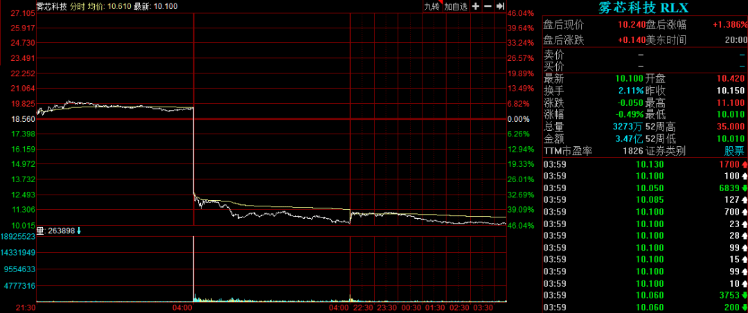Click 加自选 to add to watchlist
The image size is (748, 313).
[x=456, y=6]
